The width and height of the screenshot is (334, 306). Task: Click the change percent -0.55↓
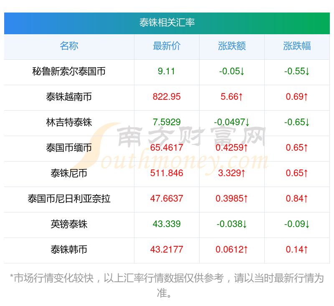point(297,71)
